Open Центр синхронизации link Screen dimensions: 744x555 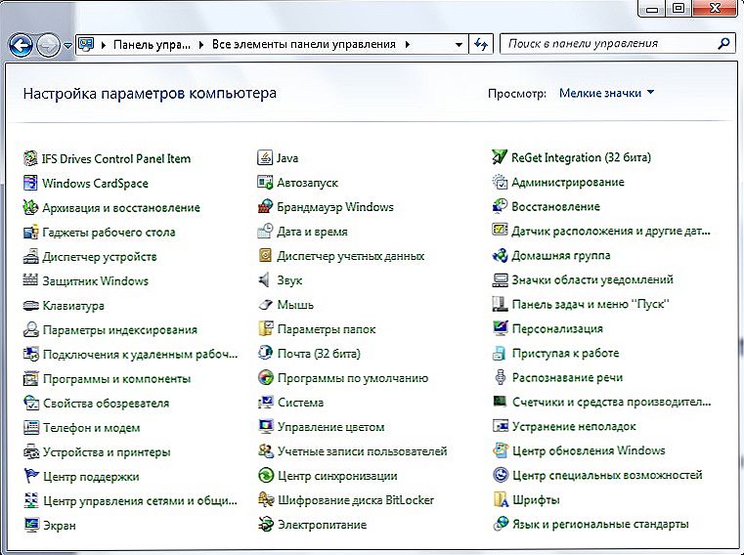337,476
